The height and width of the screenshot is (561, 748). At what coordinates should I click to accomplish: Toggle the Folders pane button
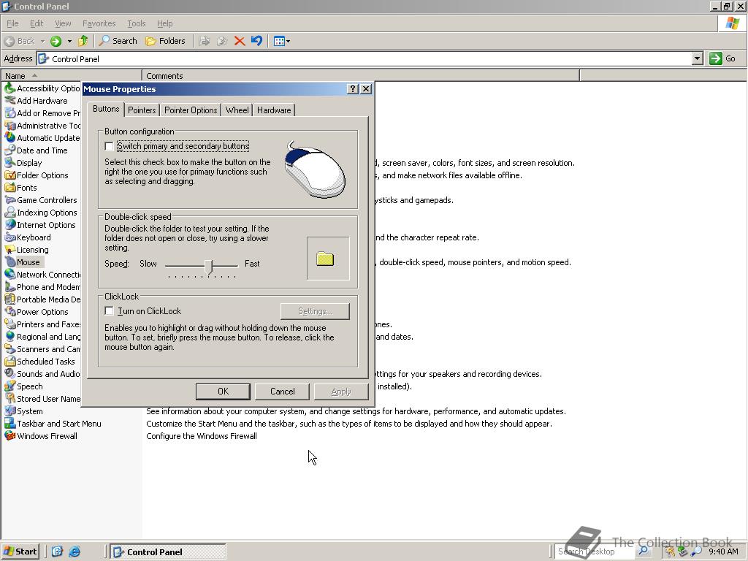165,41
